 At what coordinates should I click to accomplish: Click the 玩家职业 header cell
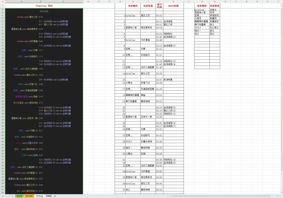pos(214,6)
